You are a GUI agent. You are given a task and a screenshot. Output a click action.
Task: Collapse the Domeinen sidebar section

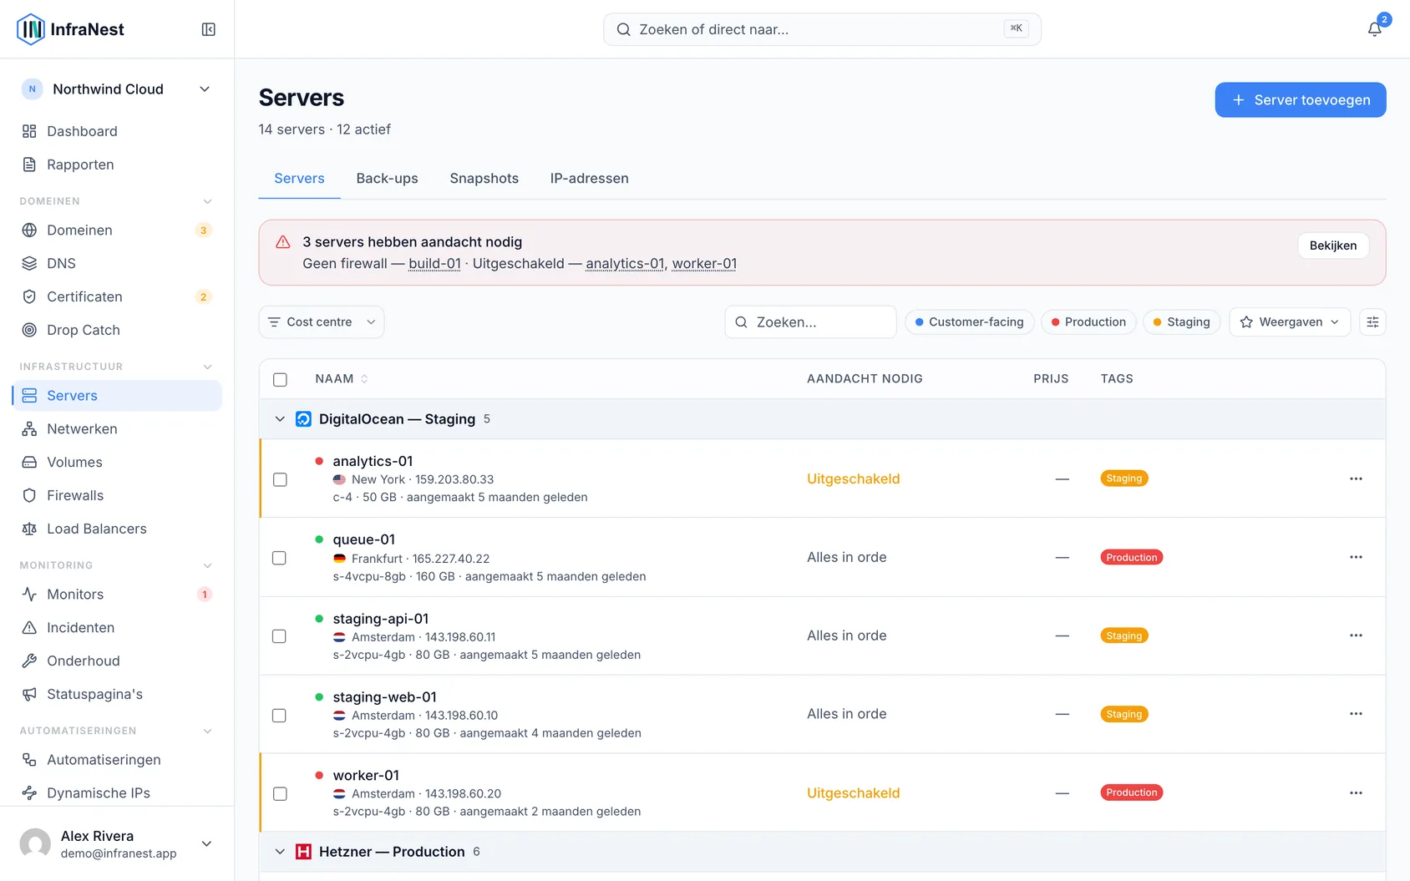[208, 201]
